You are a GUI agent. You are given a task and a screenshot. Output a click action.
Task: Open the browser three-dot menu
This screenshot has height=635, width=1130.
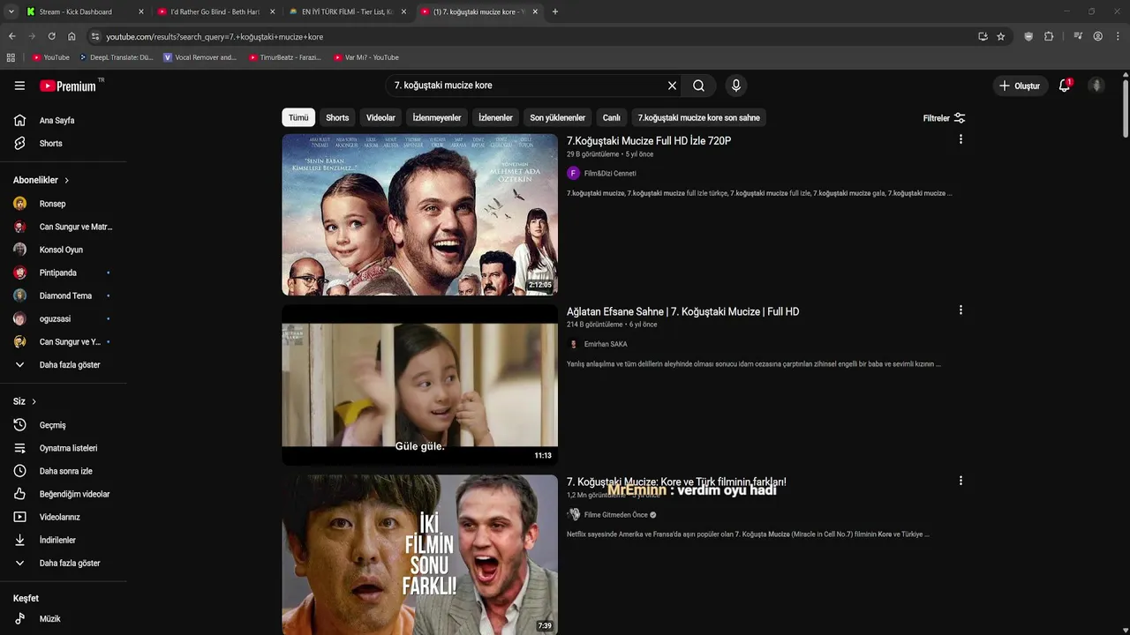point(1118,36)
